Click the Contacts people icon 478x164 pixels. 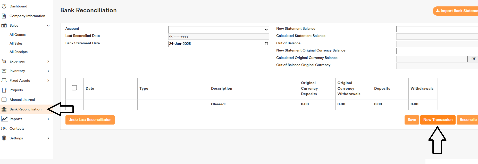[x=4, y=128]
